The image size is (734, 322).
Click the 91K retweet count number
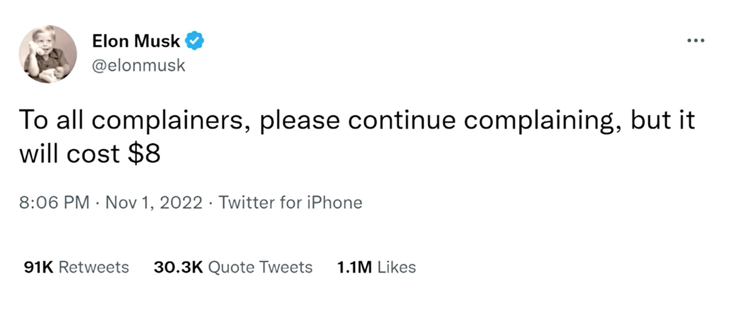38,267
